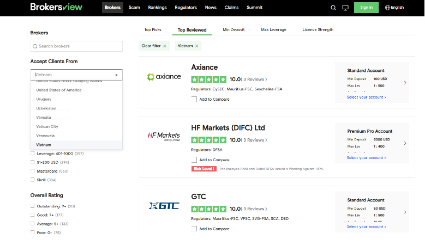Click the English language selector text
Screen dimensions: 425x245
tap(397, 8)
